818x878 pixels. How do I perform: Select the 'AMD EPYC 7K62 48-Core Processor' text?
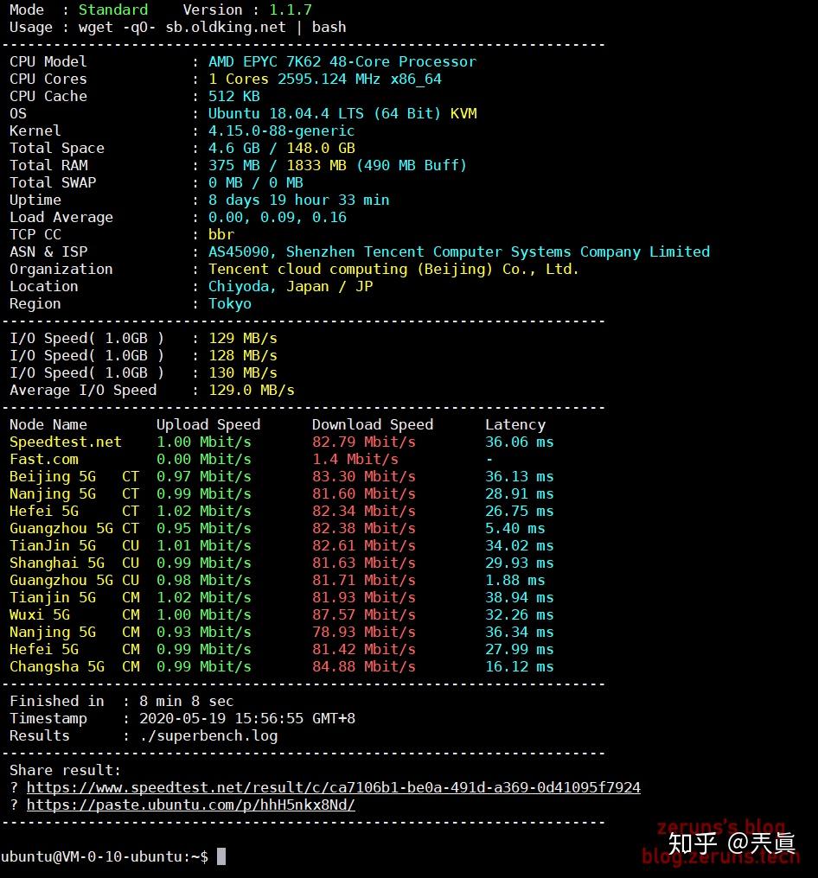[x=342, y=61]
